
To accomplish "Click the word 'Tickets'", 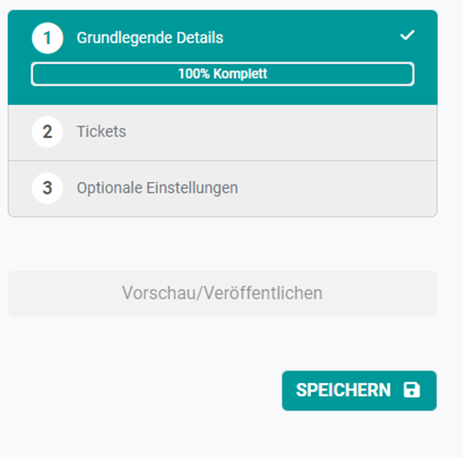I will click(x=102, y=131).
